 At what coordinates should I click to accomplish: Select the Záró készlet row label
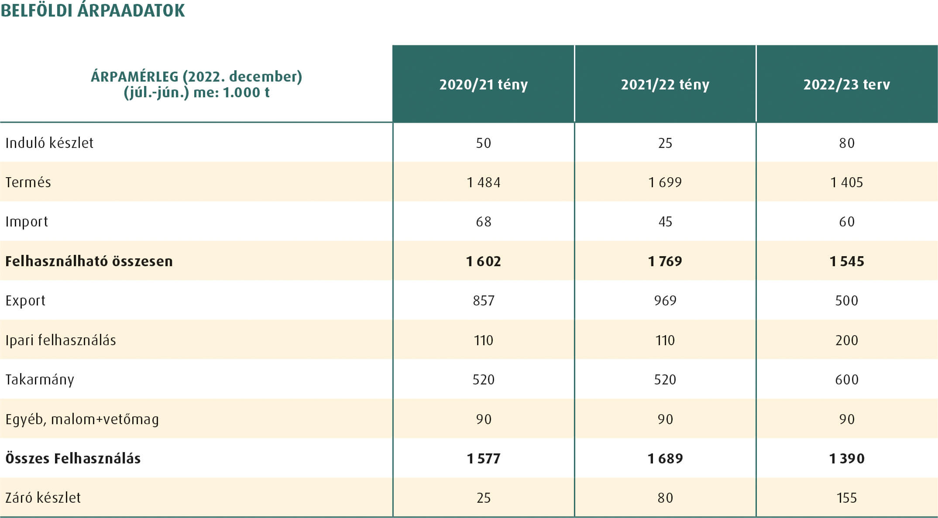tap(43, 498)
